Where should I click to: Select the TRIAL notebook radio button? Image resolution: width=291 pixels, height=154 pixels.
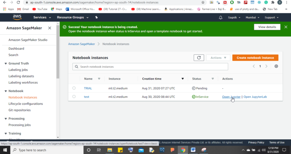[74, 88]
